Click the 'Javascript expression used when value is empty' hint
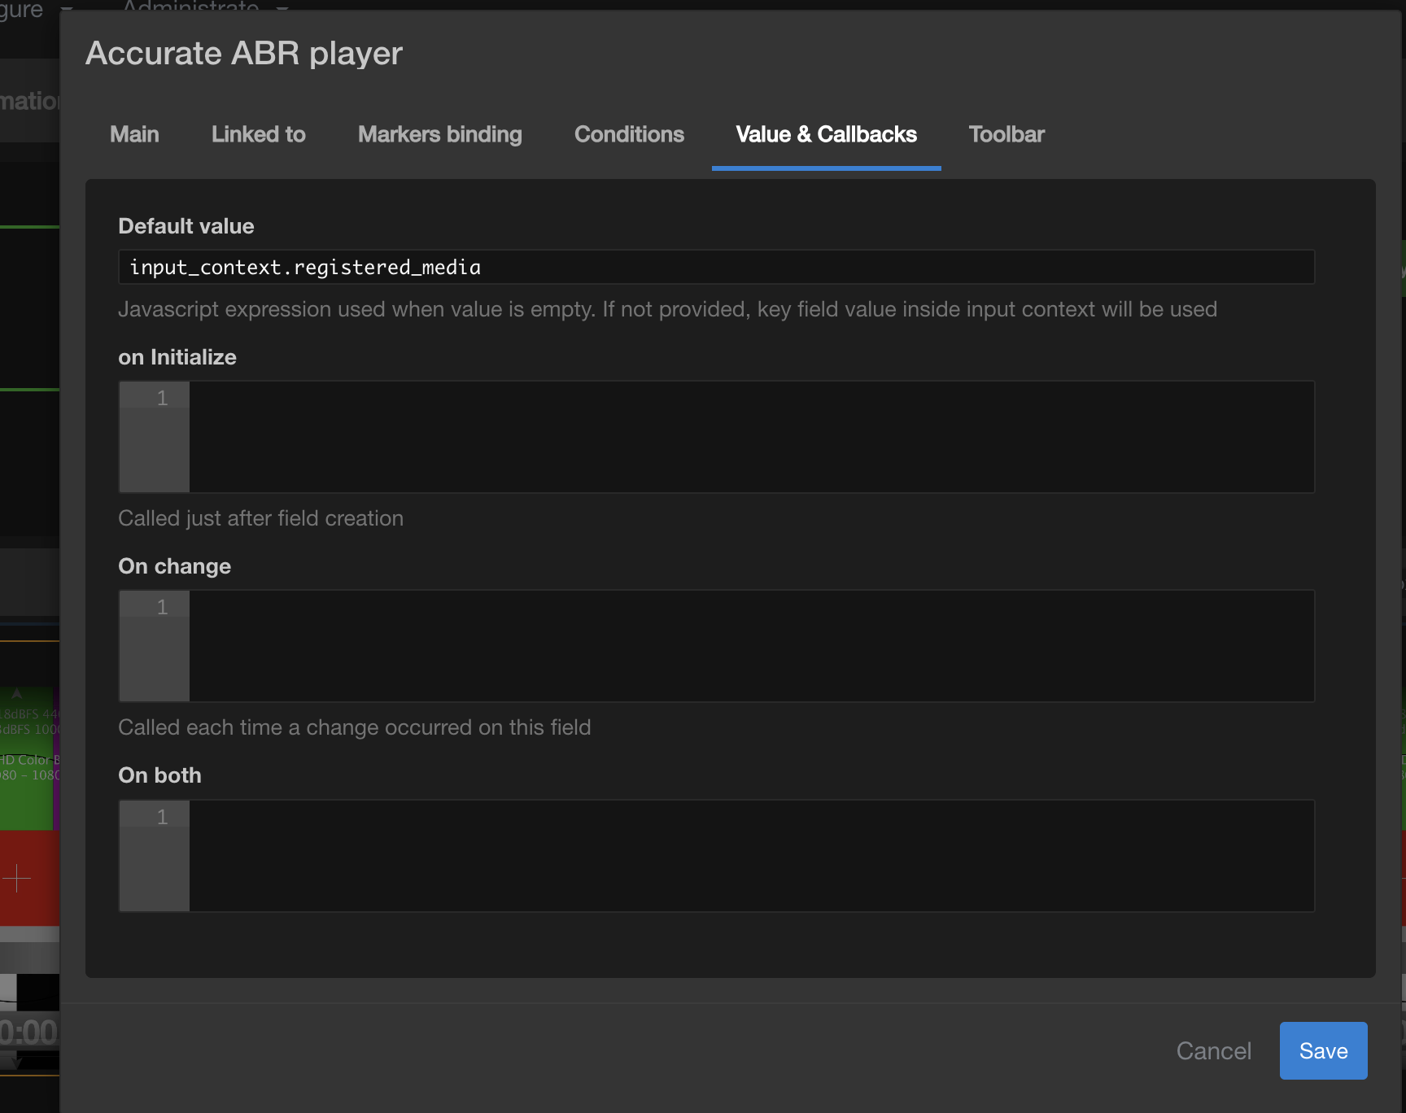This screenshot has width=1406, height=1113. point(667,309)
